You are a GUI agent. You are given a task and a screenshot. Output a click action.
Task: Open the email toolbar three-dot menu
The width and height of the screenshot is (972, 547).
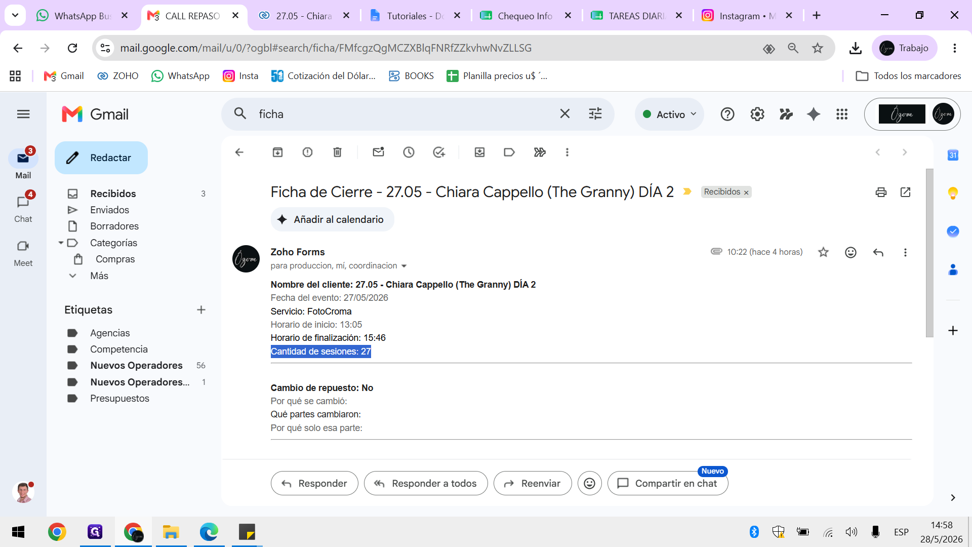567,152
